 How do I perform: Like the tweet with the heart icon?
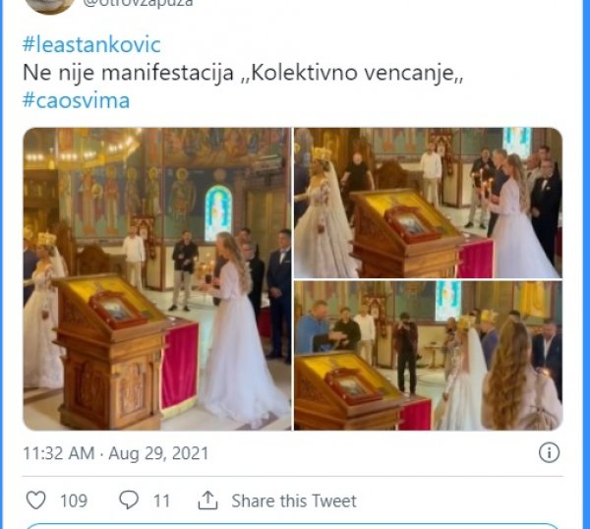pyautogui.click(x=36, y=500)
